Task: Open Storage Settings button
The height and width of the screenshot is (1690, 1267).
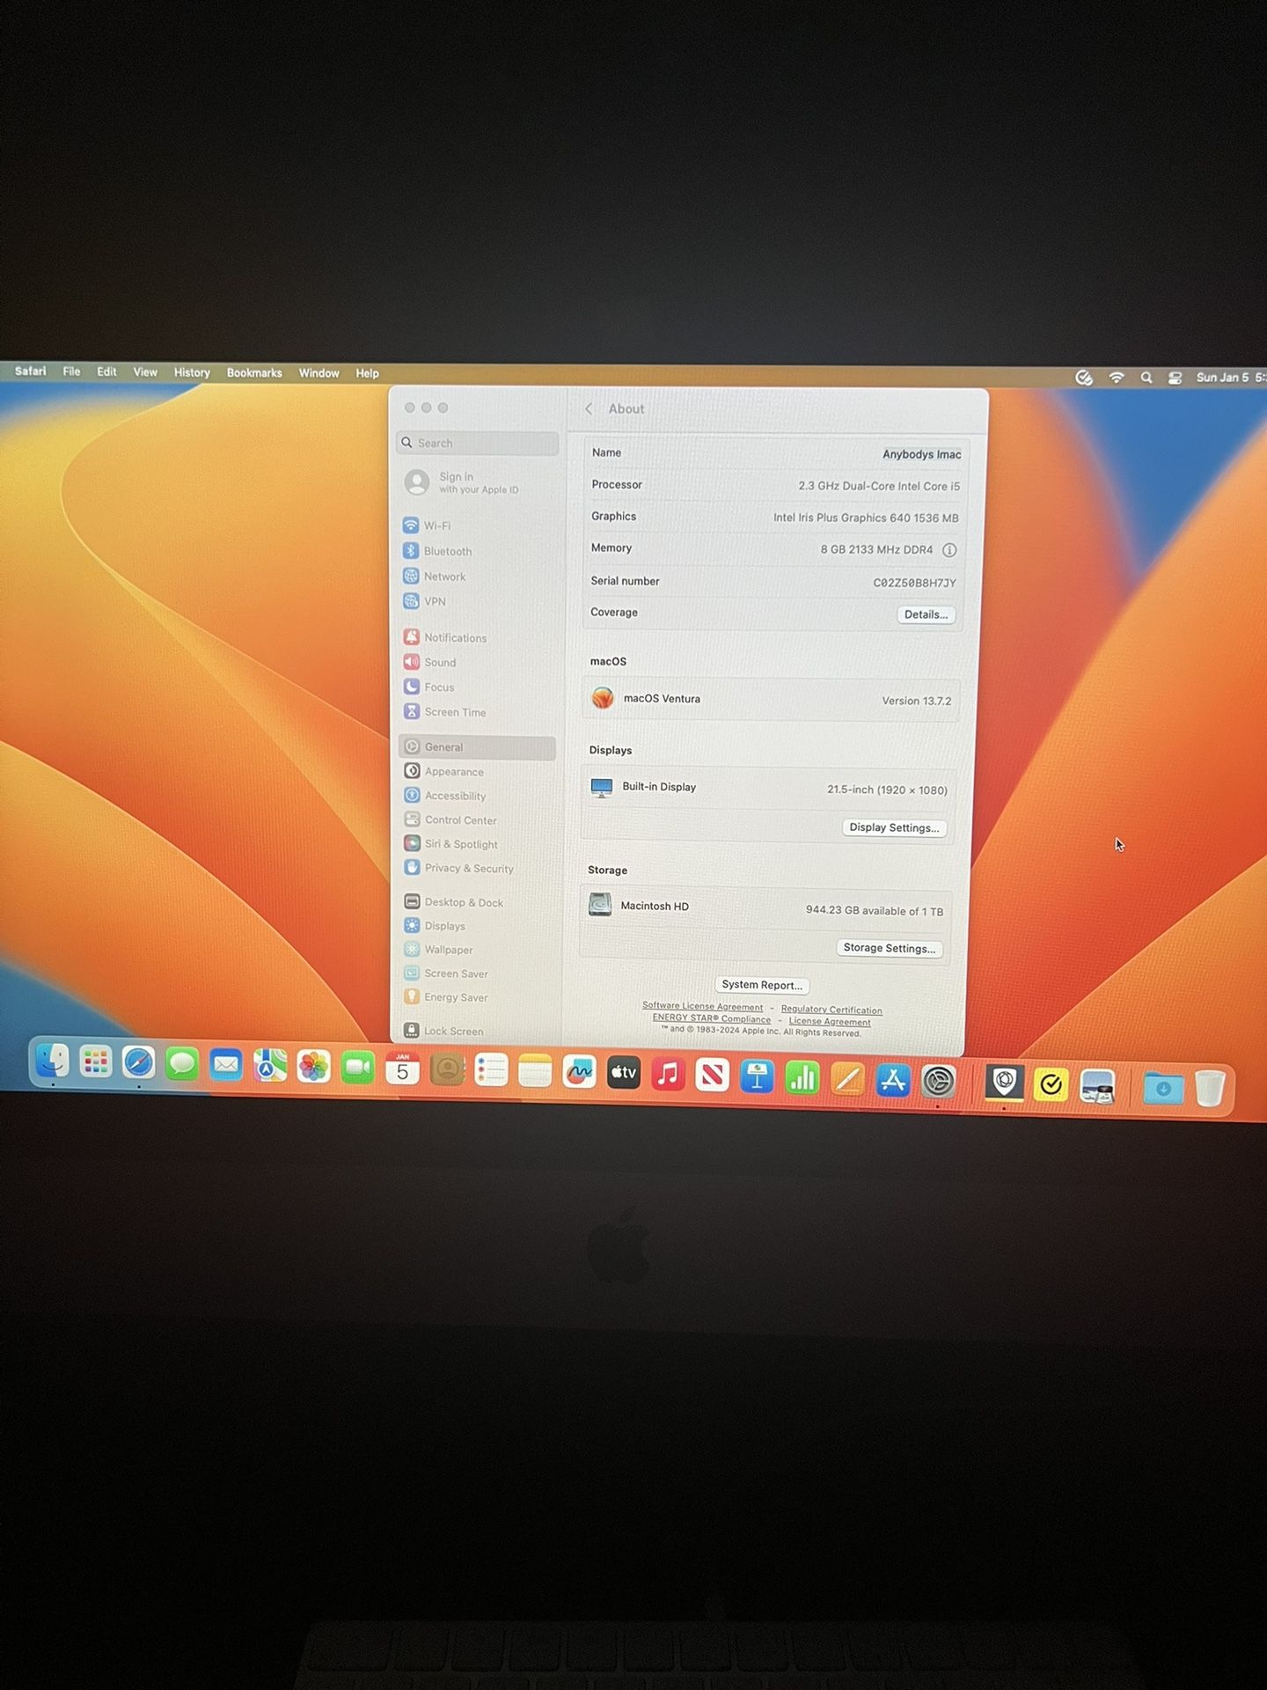Action: [x=889, y=948]
